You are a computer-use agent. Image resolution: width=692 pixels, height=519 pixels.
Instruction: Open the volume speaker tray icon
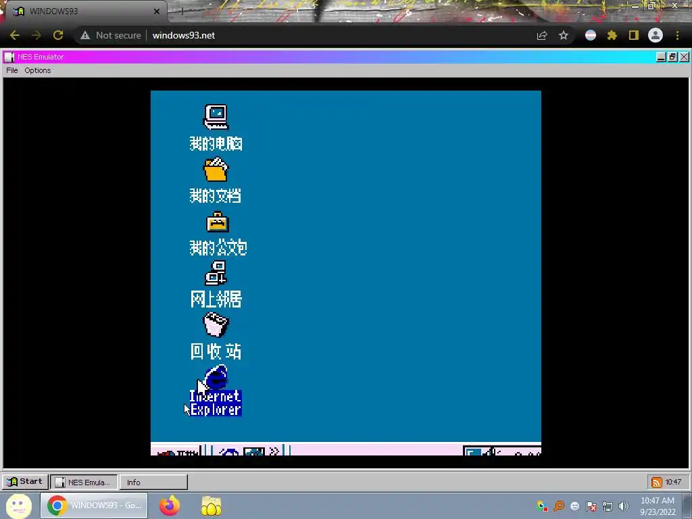(x=624, y=506)
